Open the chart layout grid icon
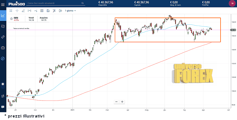This screenshot has width=237, height=120. [x=42, y=11]
